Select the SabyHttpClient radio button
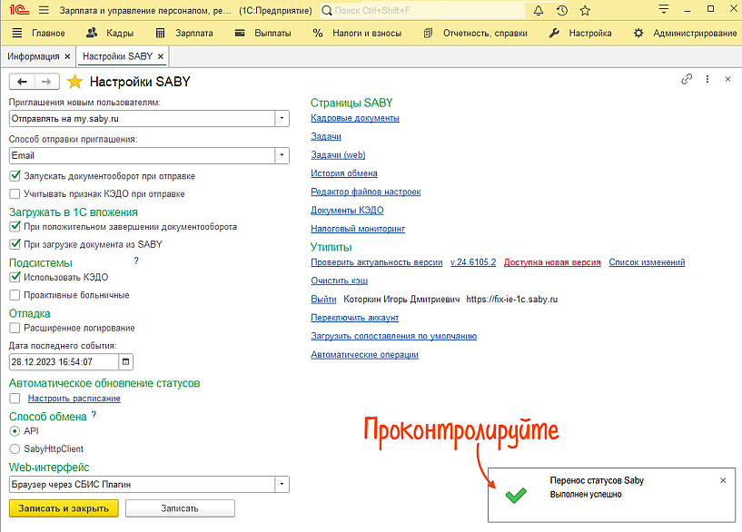 (15, 448)
